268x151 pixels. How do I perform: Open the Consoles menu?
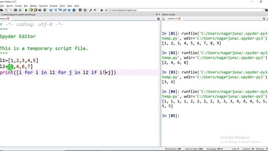point(43,6)
